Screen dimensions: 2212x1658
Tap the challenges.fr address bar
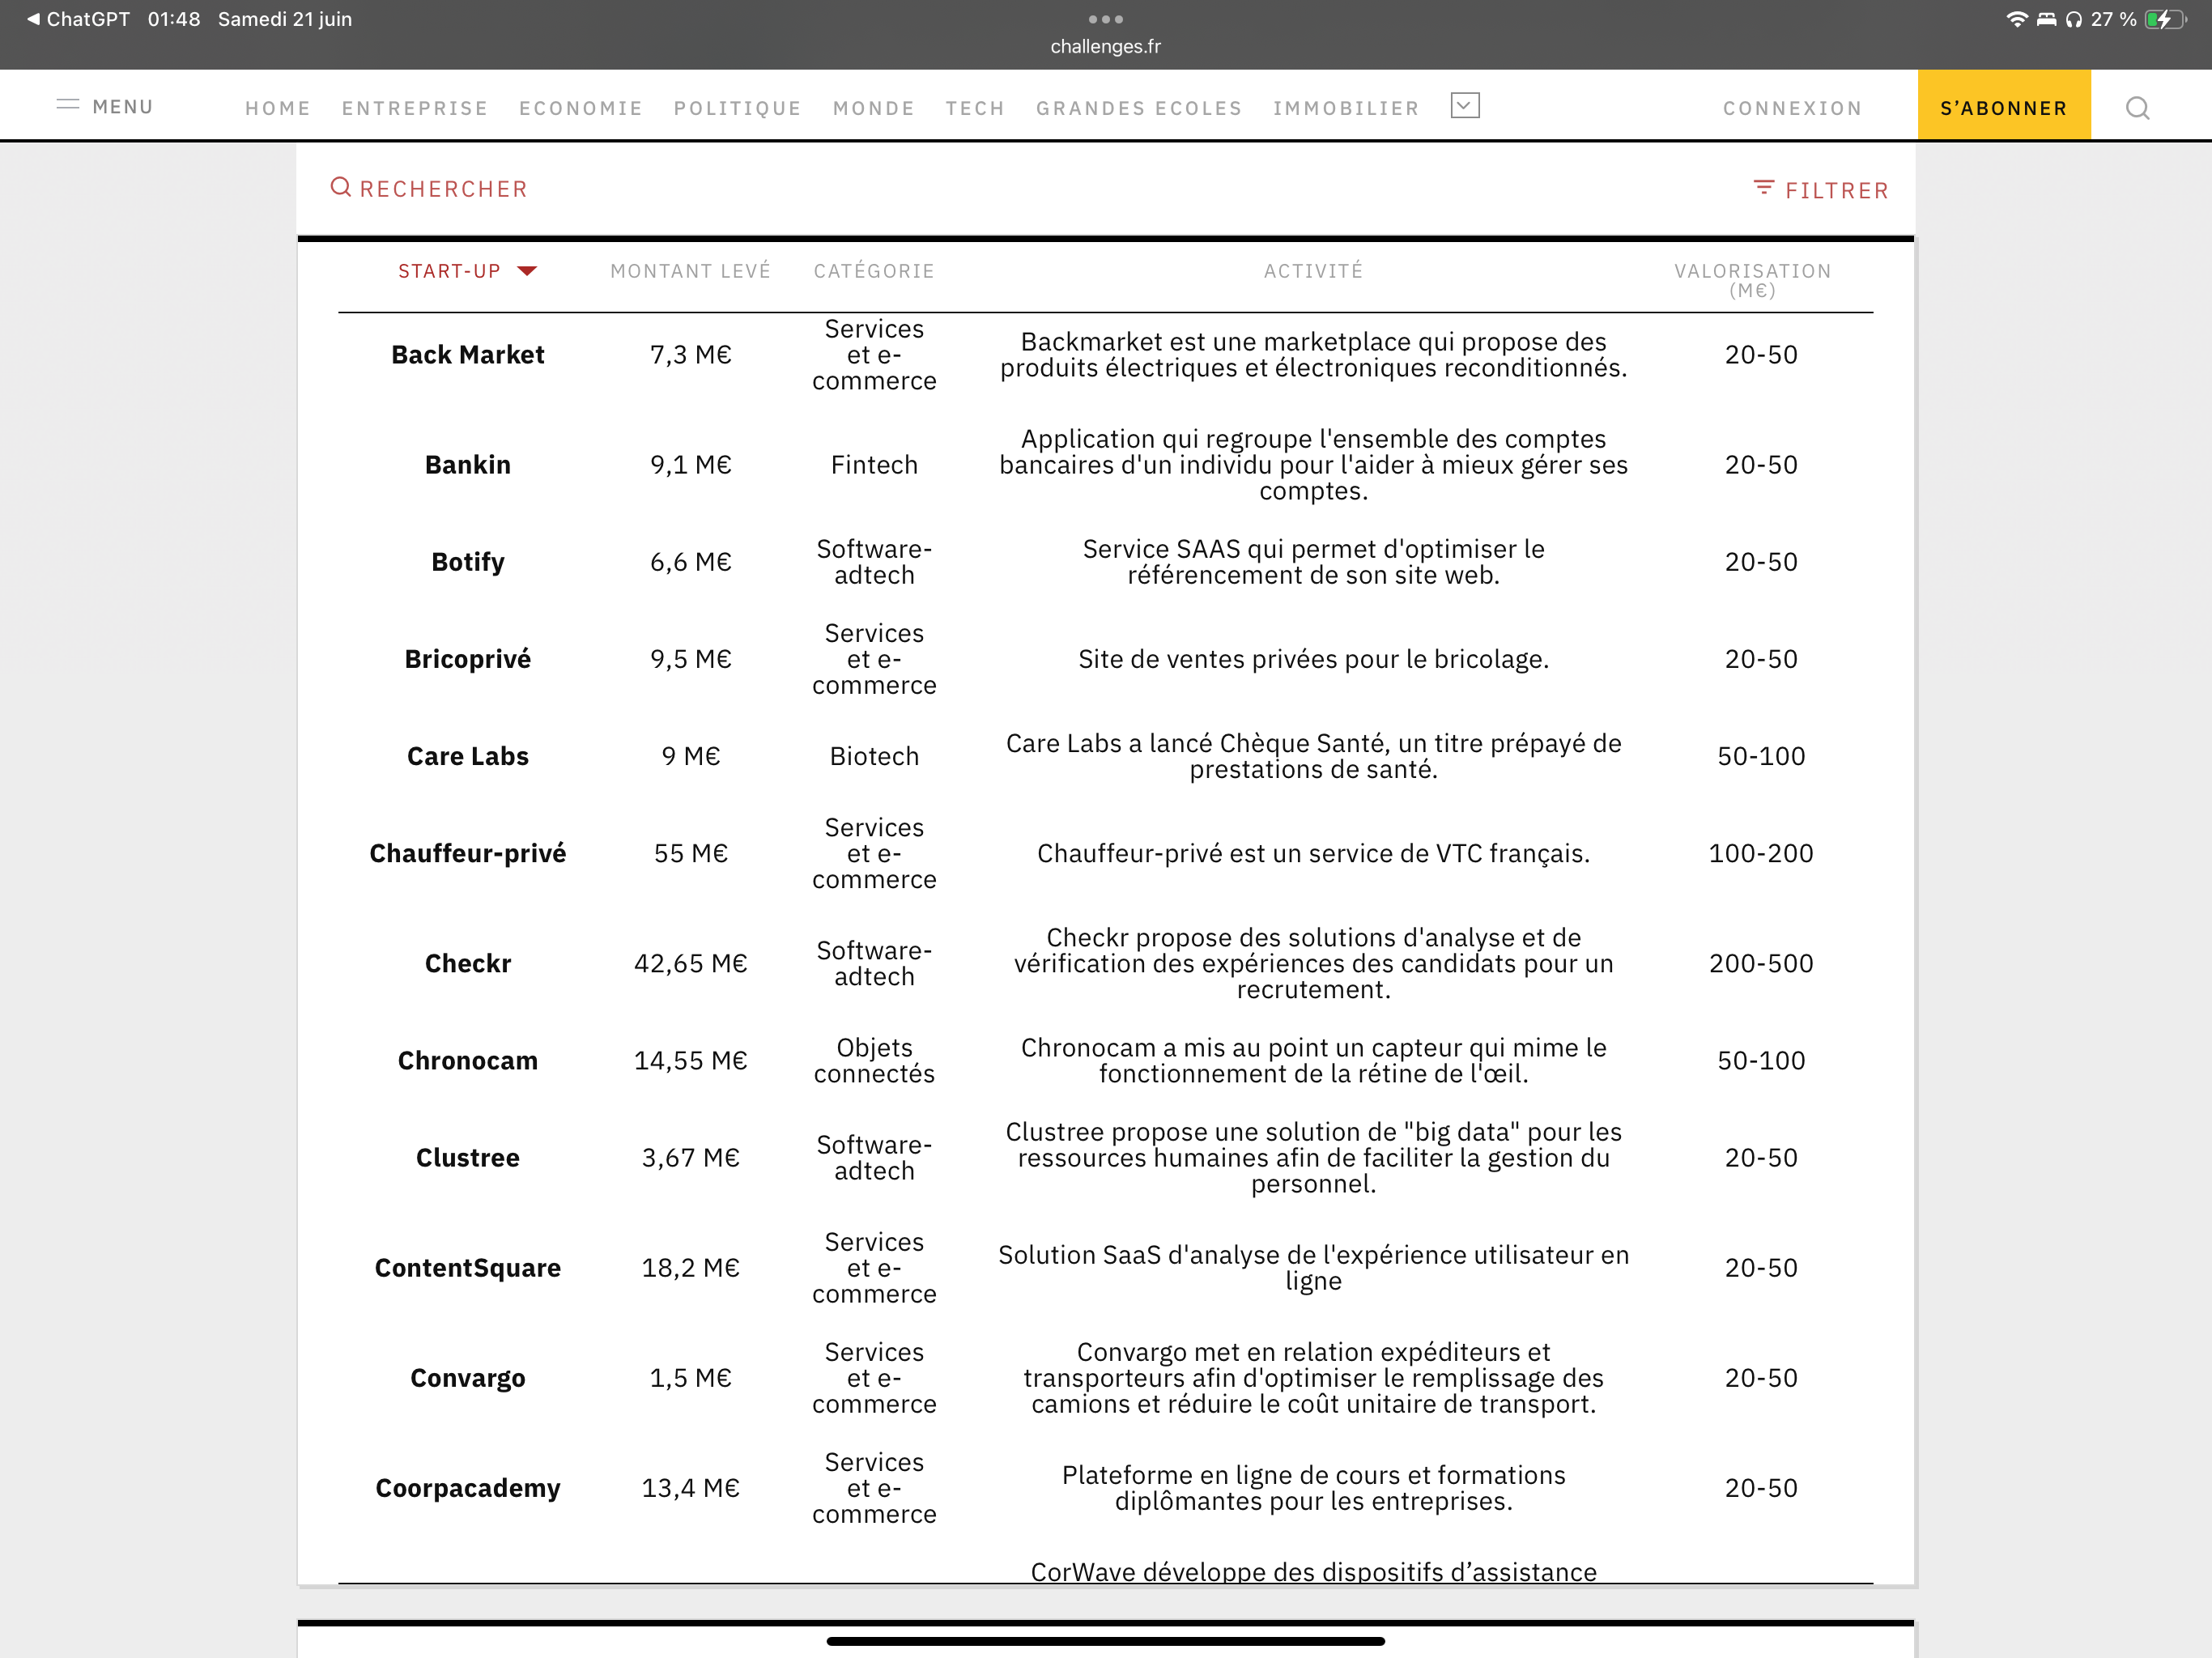1105,46
